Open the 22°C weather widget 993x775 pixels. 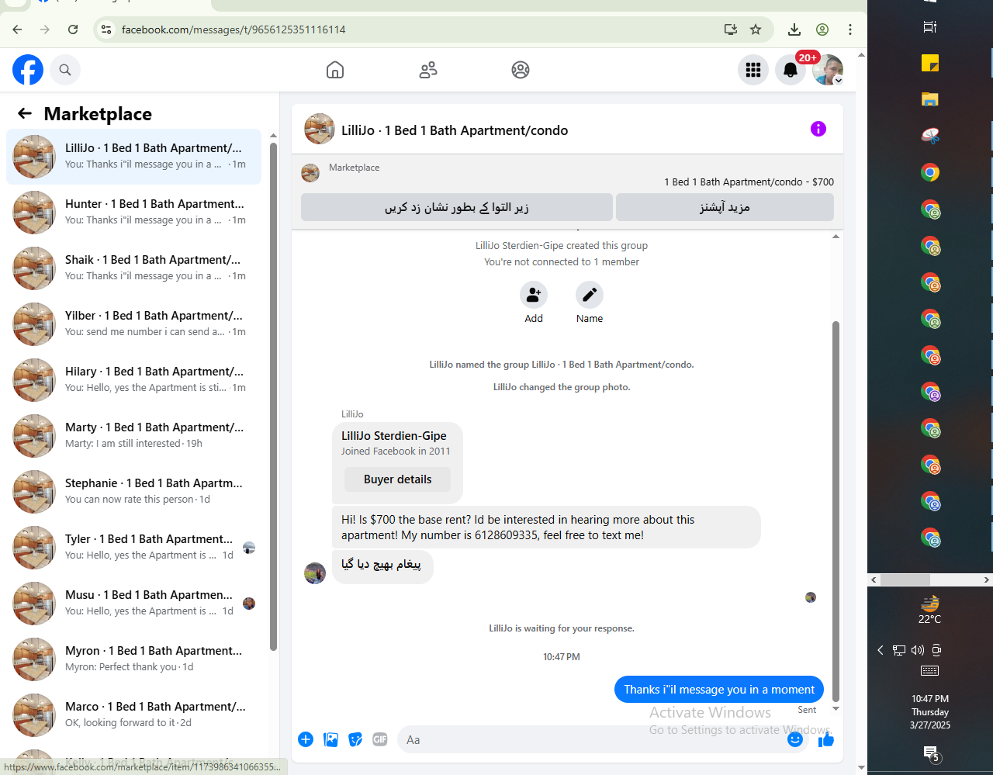click(x=930, y=610)
